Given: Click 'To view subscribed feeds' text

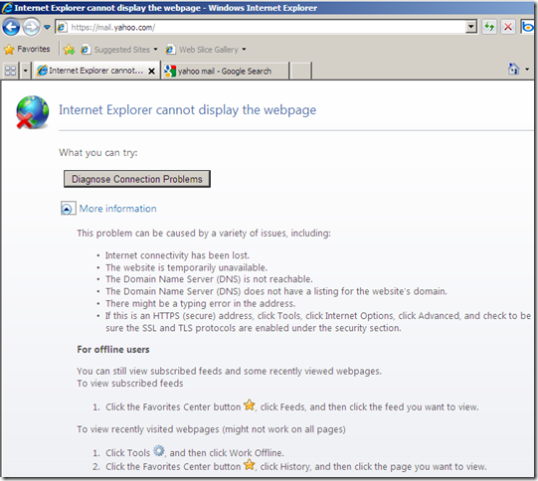Looking at the screenshot, I should 130,384.
